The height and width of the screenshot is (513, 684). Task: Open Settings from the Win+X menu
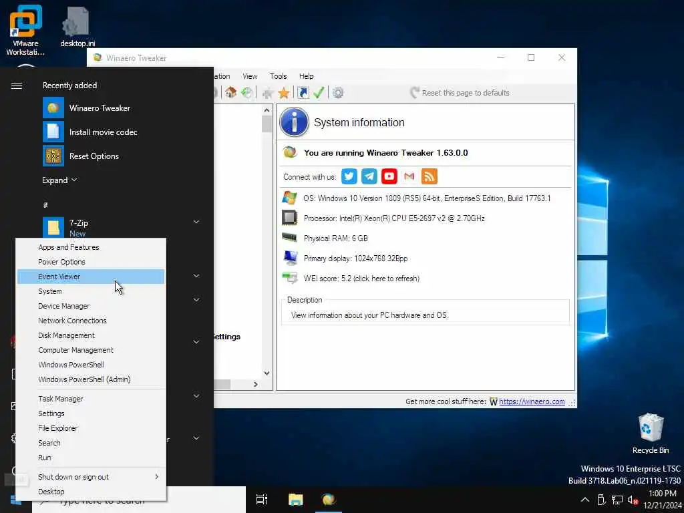click(91, 413)
